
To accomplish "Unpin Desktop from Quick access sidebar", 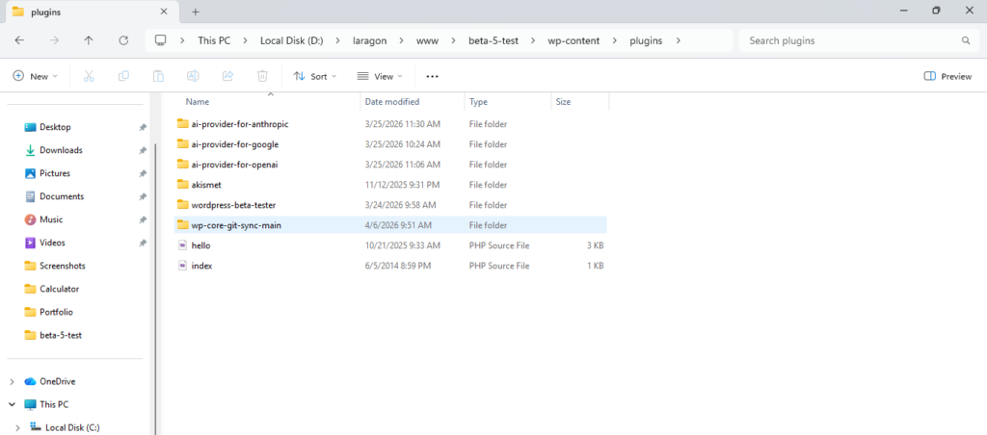I will pos(143,127).
